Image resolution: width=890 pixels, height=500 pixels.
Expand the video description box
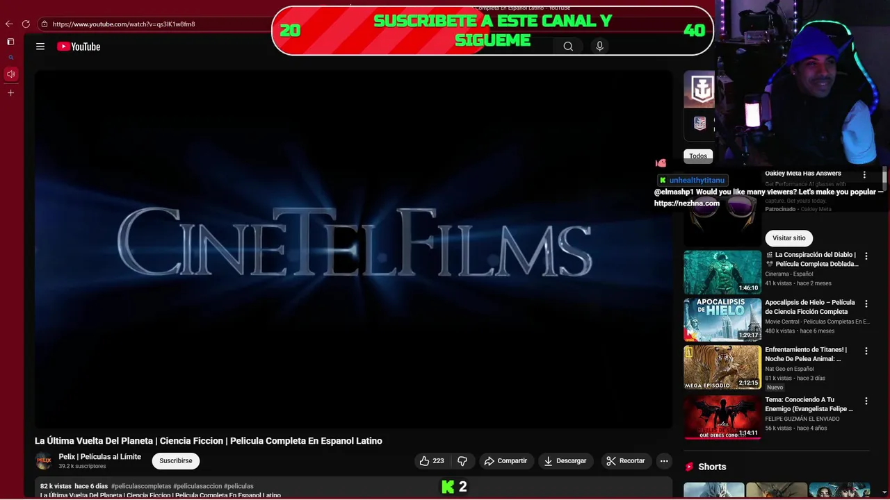coord(353,488)
